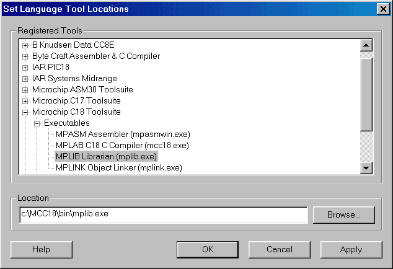
Task: Select the IAR Systems Midrange entry
Action: click(x=74, y=79)
